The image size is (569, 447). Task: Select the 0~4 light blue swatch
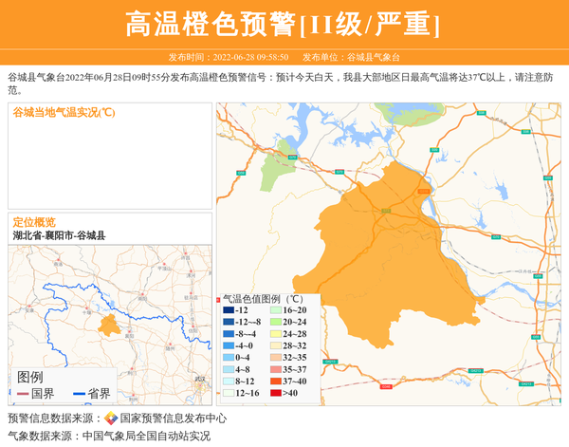pyautogui.click(x=229, y=358)
